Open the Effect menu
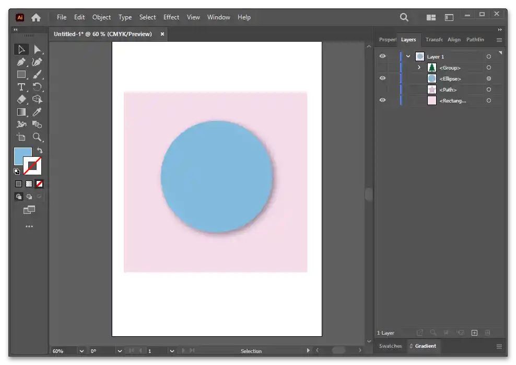Screen dimensions: 516x365 [x=171, y=17]
